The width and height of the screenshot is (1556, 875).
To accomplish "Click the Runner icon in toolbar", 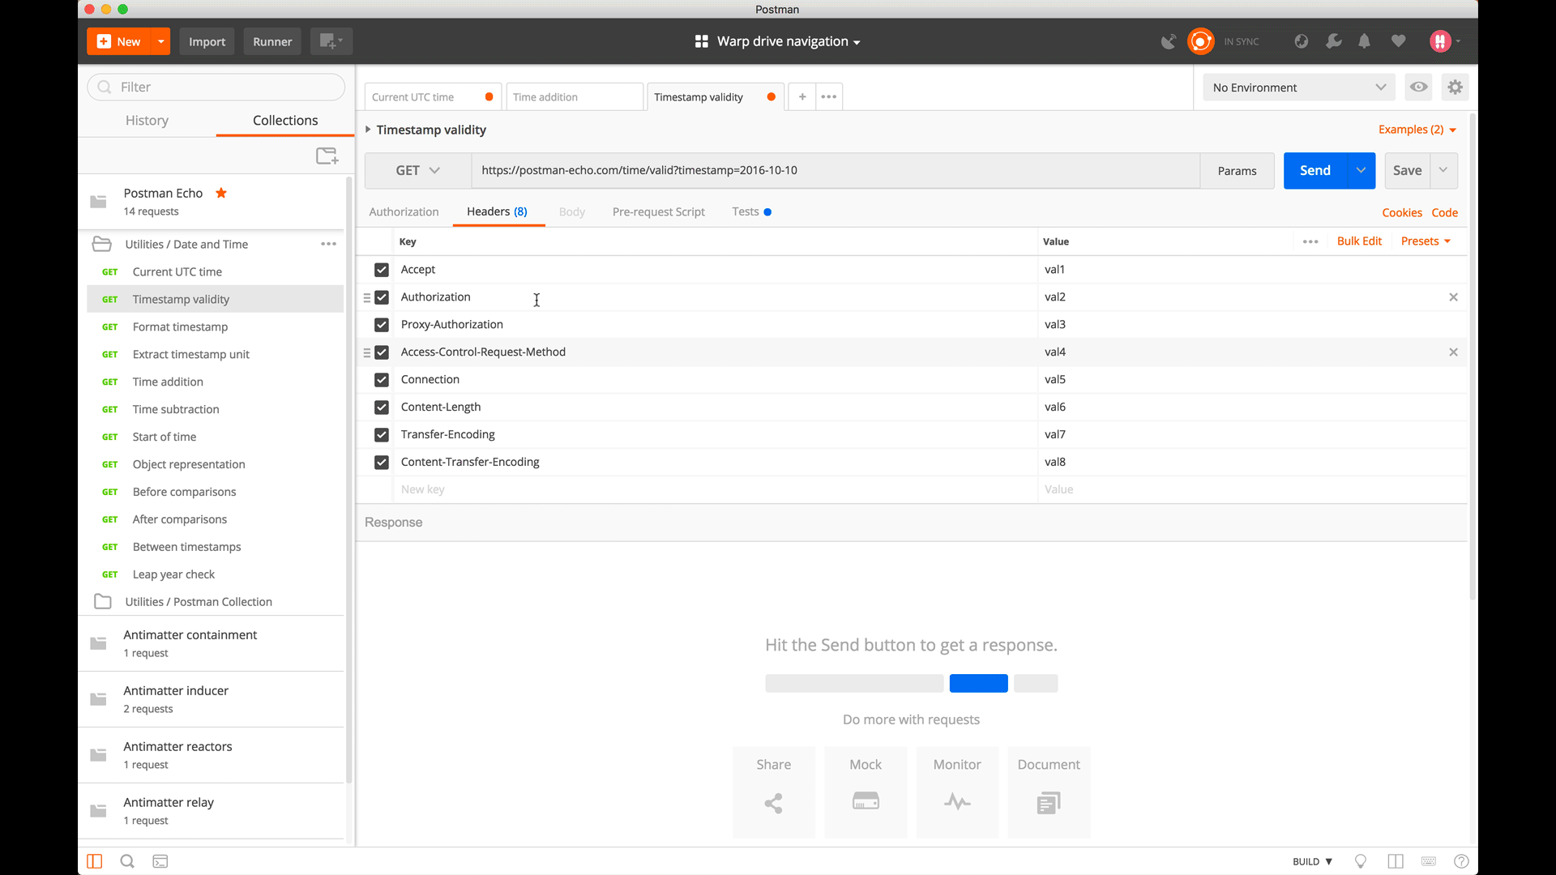I will click(x=272, y=41).
